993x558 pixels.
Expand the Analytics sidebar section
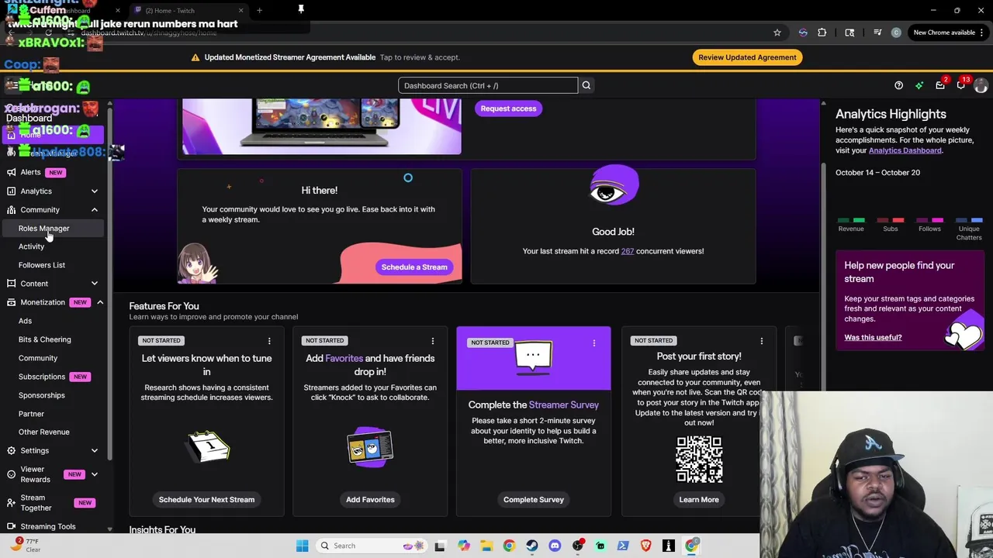(x=95, y=191)
